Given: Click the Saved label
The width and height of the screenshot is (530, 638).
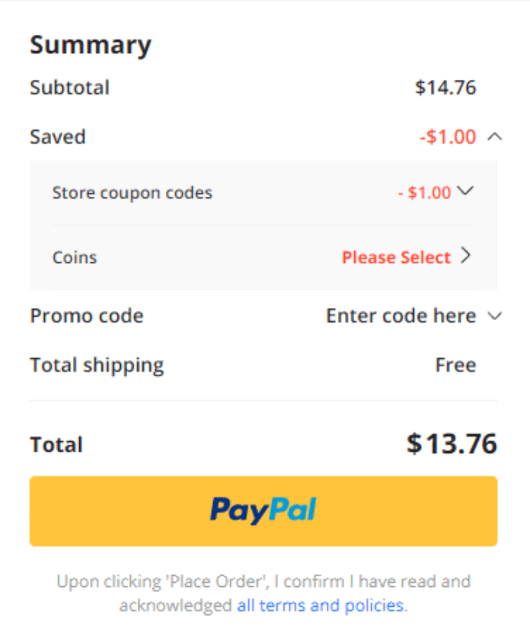Looking at the screenshot, I should 58,137.
